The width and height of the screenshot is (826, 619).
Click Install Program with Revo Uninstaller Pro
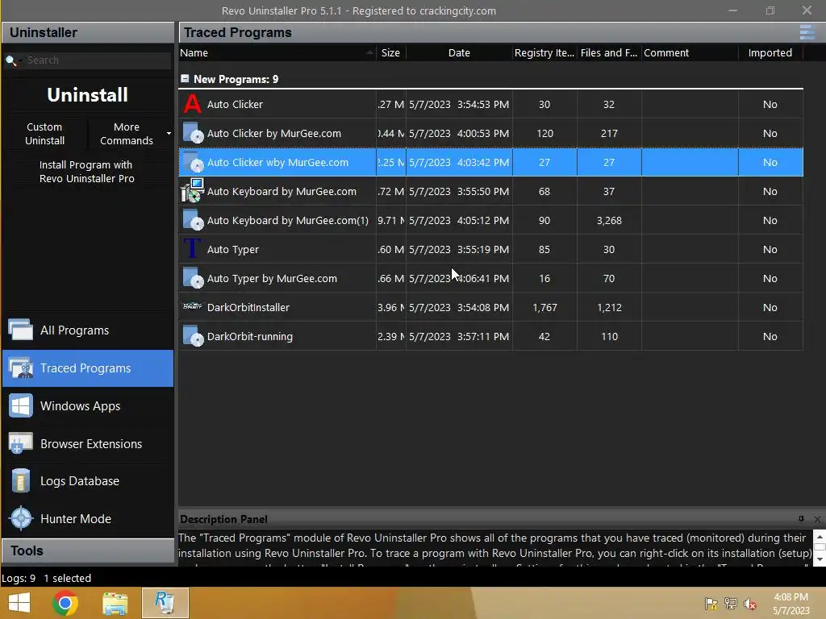(87, 172)
